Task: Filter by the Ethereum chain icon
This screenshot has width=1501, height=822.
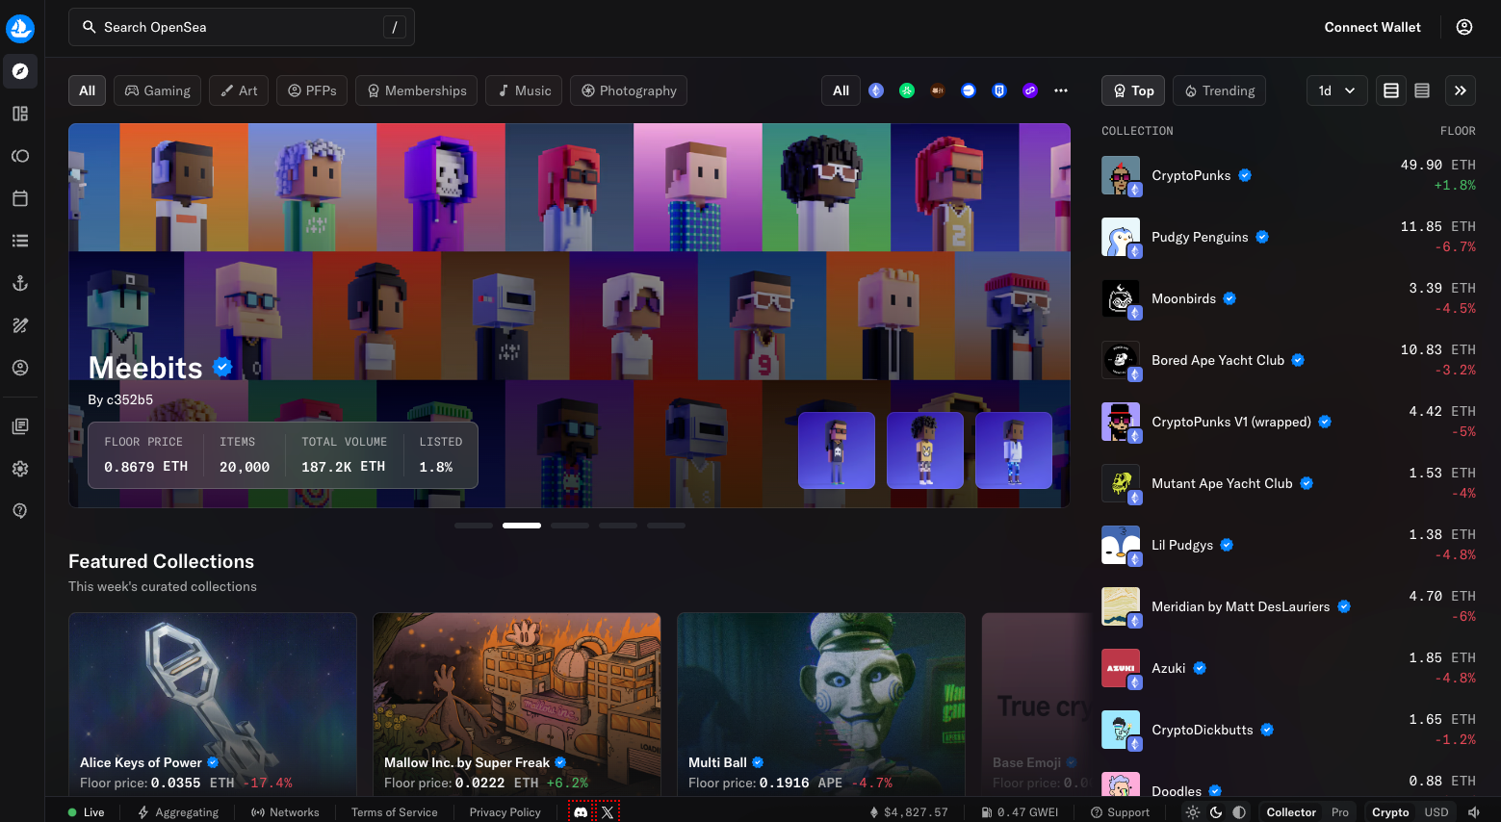Action: pos(876,90)
